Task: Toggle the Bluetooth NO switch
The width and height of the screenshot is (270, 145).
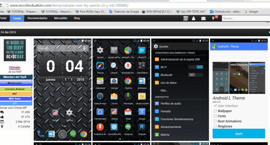Action: [196, 75]
